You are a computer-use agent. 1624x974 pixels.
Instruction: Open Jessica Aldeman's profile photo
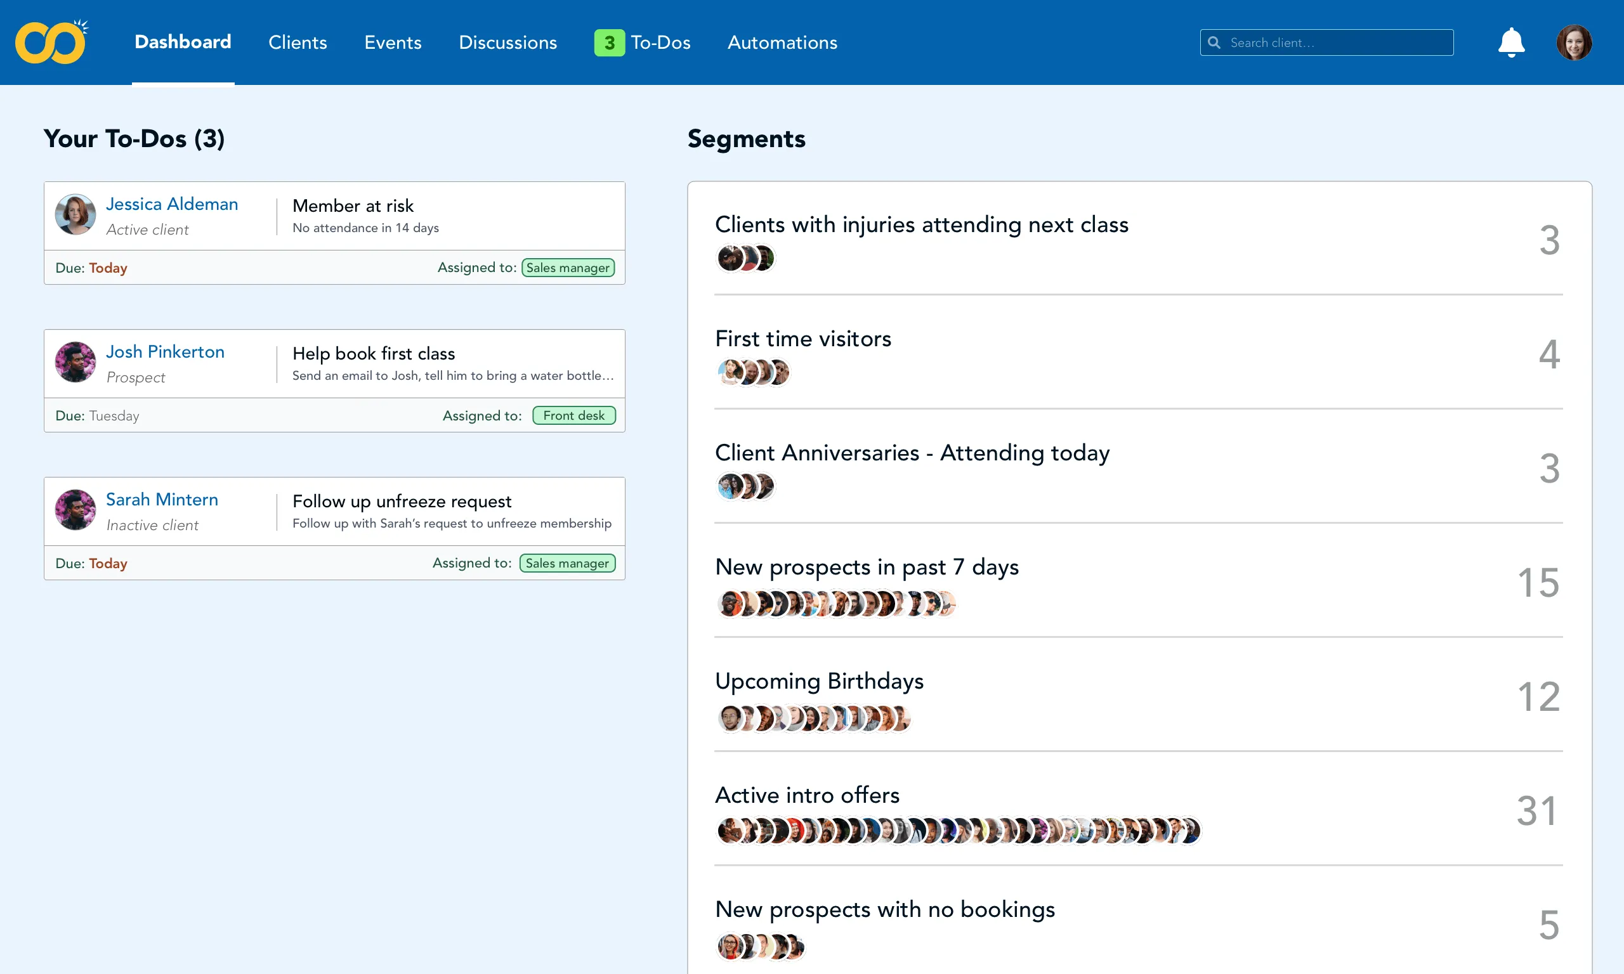(x=75, y=214)
